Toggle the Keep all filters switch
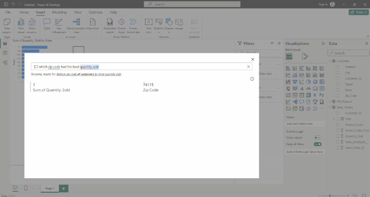Viewport: 370px width, 197px height. [317, 144]
